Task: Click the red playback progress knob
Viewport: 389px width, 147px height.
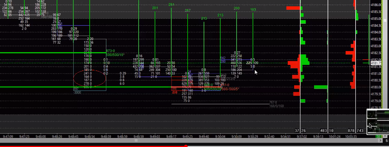Action: point(186,146)
